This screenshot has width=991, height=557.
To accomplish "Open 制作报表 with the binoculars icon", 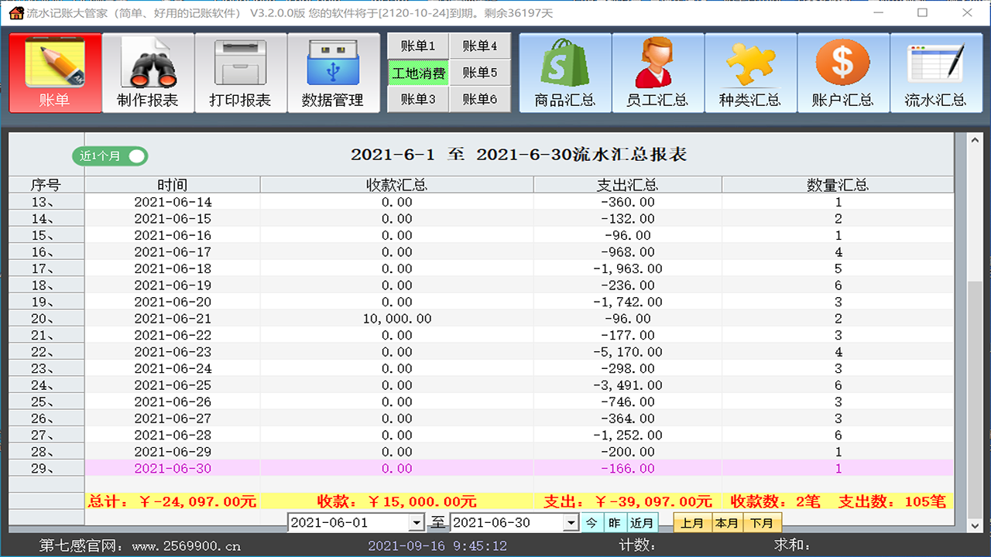I will [x=147, y=72].
